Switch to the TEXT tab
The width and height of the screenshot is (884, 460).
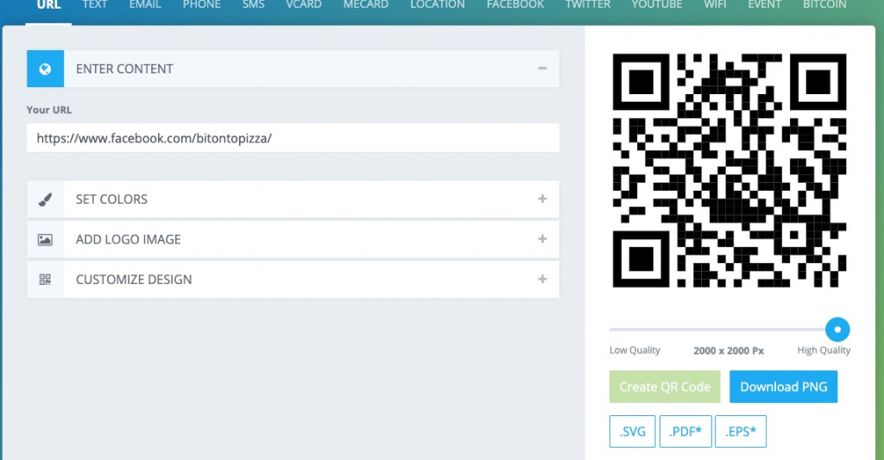[x=94, y=5]
